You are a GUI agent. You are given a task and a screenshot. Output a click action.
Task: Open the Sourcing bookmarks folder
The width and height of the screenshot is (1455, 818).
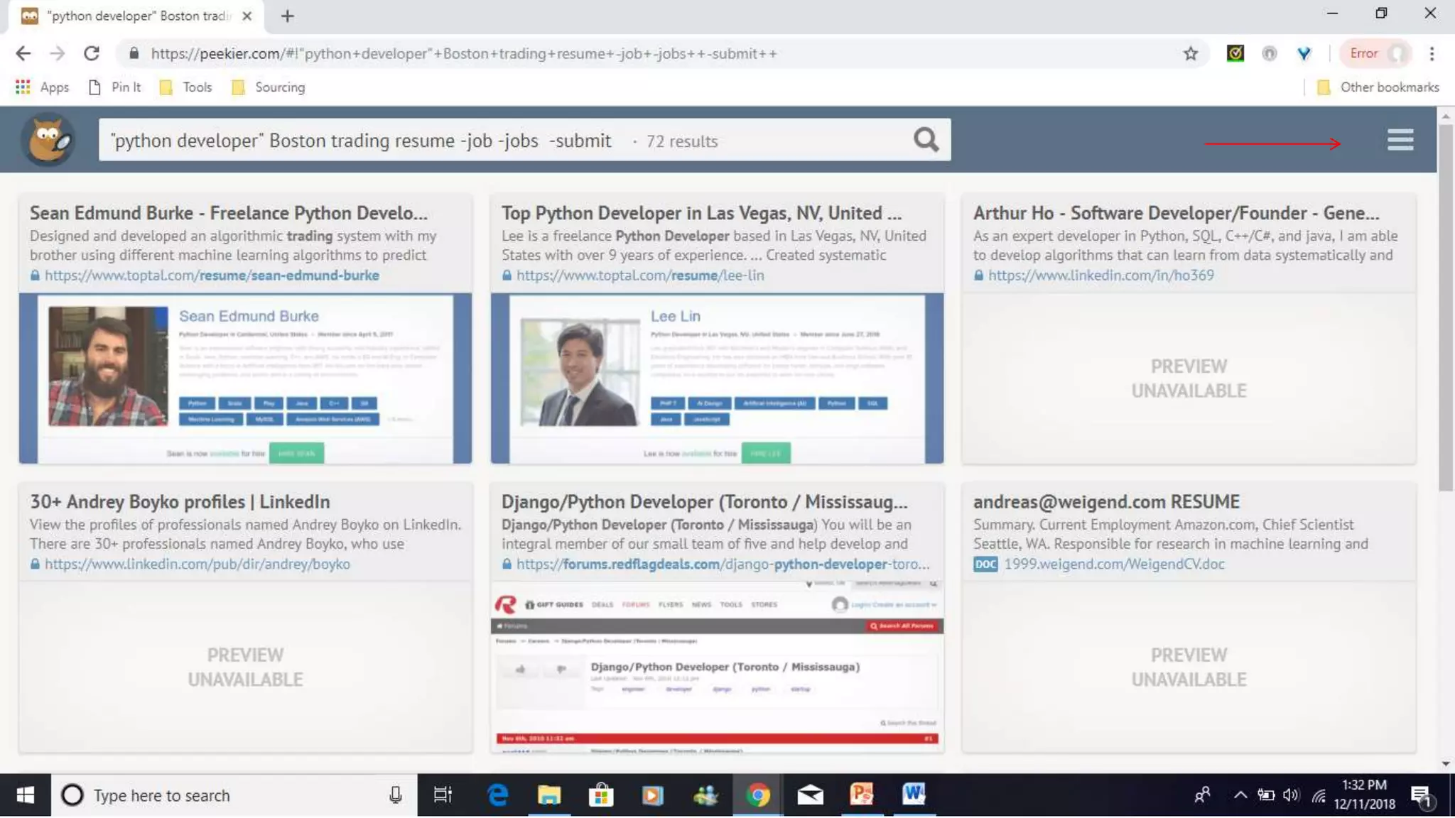pos(269,87)
